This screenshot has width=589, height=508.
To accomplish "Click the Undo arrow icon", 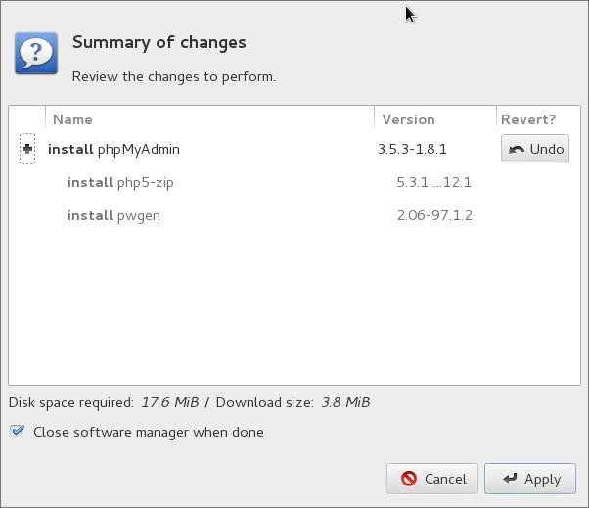I will tap(517, 149).
